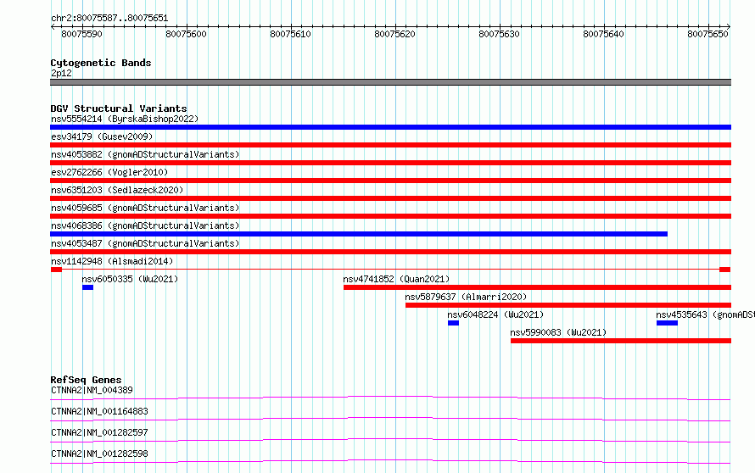The height and width of the screenshot is (473, 755).
Task: Open the nsv4741852 (Quan2021) variant label
Action: point(396,279)
